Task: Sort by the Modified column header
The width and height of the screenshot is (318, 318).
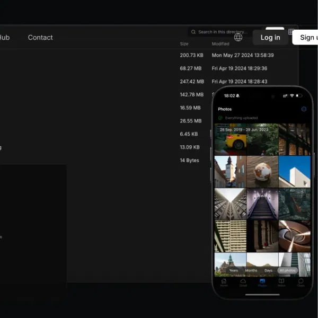Action: [220, 44]
